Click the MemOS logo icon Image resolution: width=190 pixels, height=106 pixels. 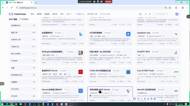(x=176, y=91)
